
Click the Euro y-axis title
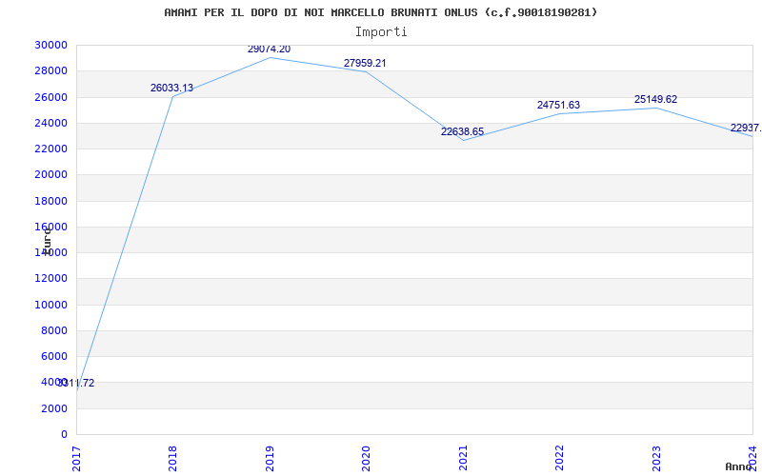(47, 241)
